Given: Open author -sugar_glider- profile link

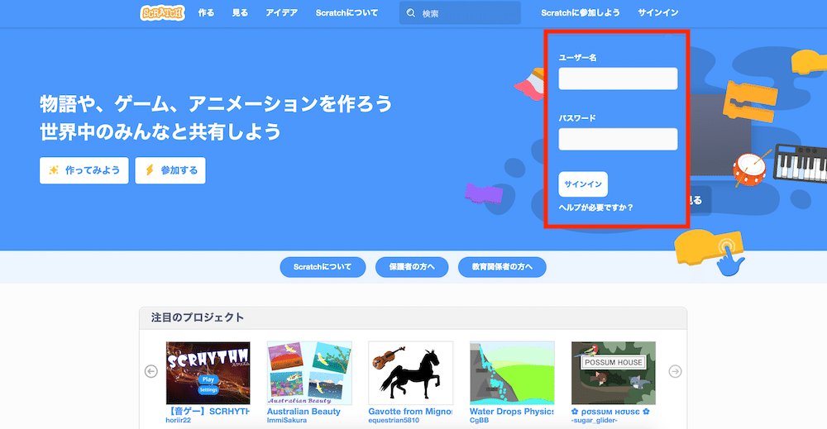Looking at the screenshot, I should (595, 421).
